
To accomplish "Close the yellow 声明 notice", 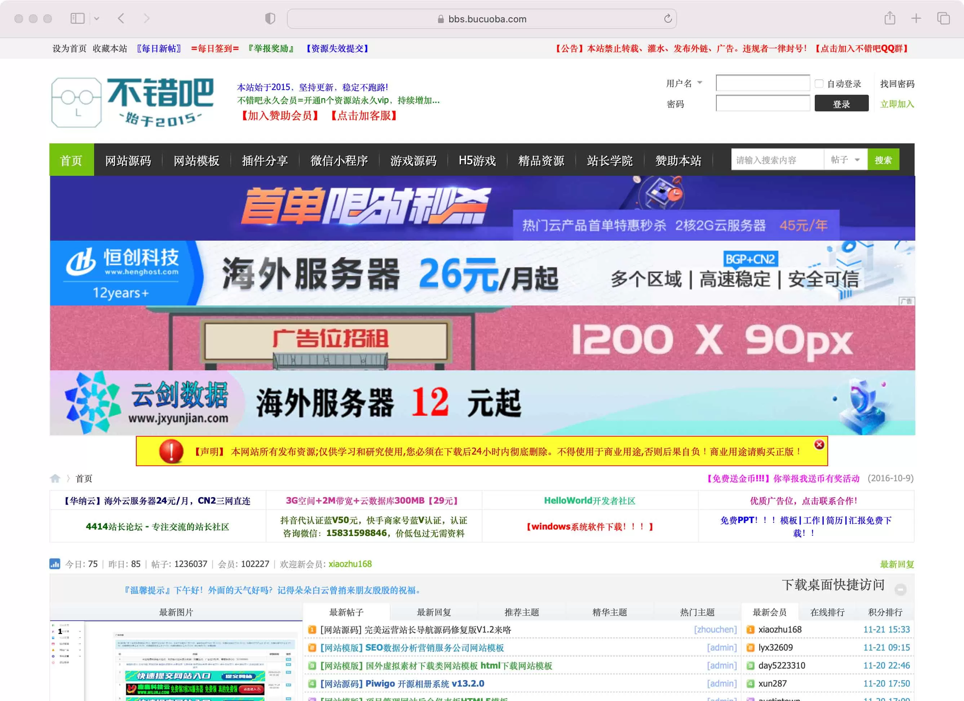I will (819, 445).
